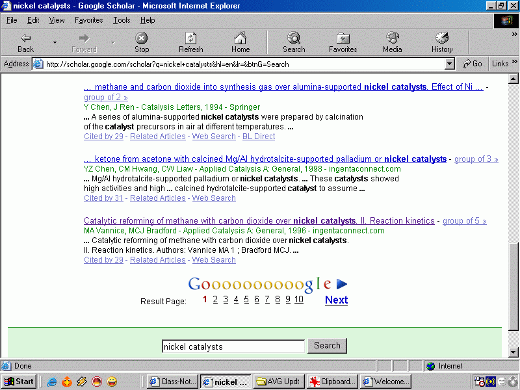
Task: Go to result page 2
Action: point(215,300)
